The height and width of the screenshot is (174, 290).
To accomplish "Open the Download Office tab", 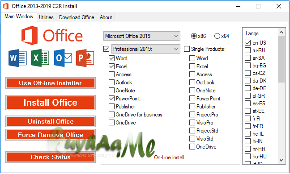I will click(77, 17).
